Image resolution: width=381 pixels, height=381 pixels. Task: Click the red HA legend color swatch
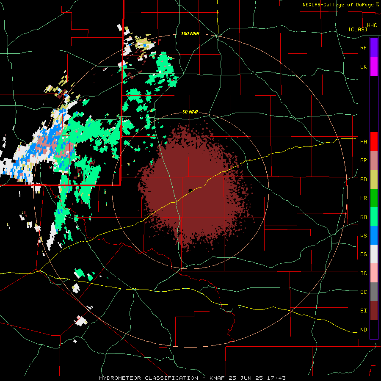click(374, 141)
